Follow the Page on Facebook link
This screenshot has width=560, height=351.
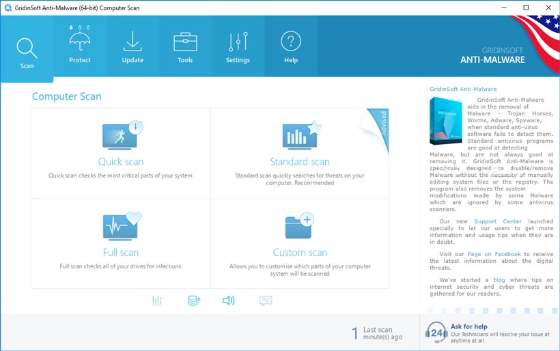494,254
